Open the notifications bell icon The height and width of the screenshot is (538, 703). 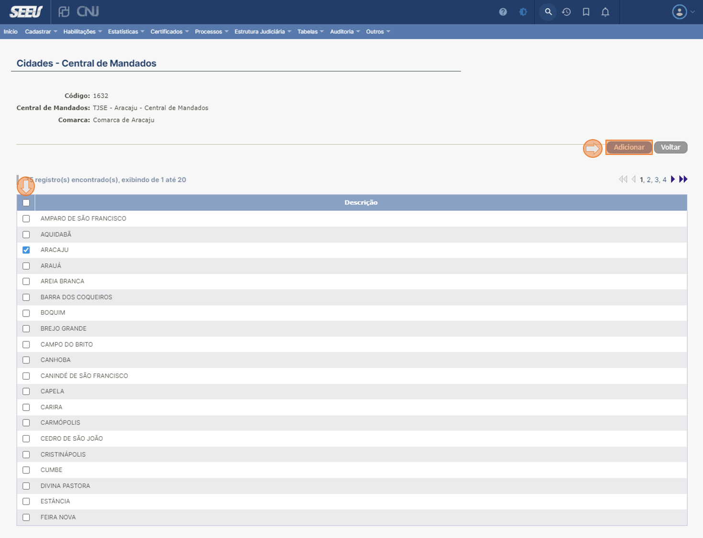click(x=605, y=12)
